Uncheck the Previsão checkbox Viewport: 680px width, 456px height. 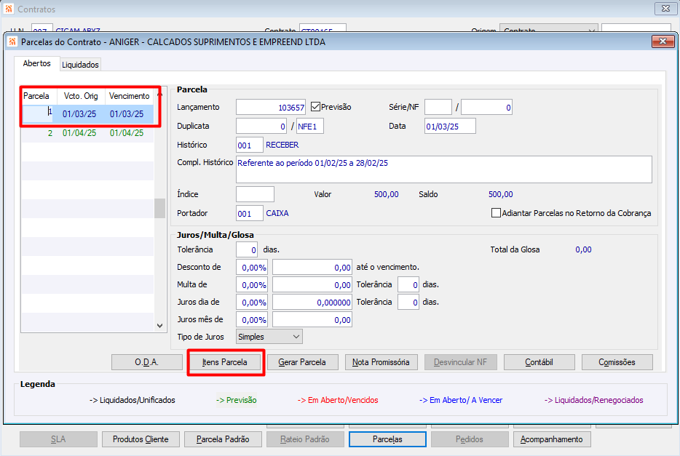coord(316,106)
